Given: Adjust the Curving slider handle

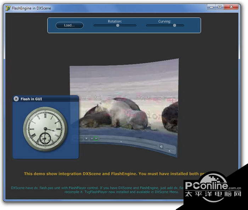Looking at the screenshot, I should tap(174, 25).
